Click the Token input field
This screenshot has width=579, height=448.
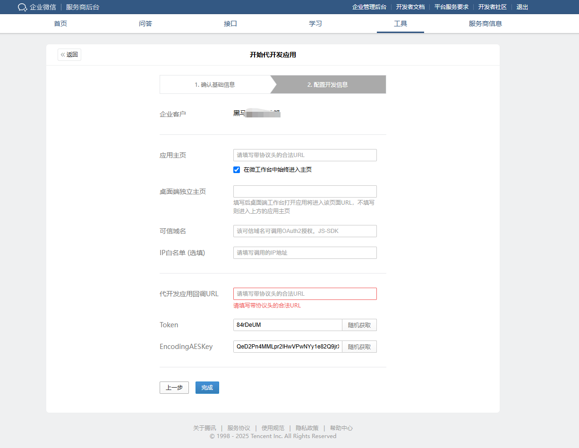pyautogui.click(x=288, y=325)
